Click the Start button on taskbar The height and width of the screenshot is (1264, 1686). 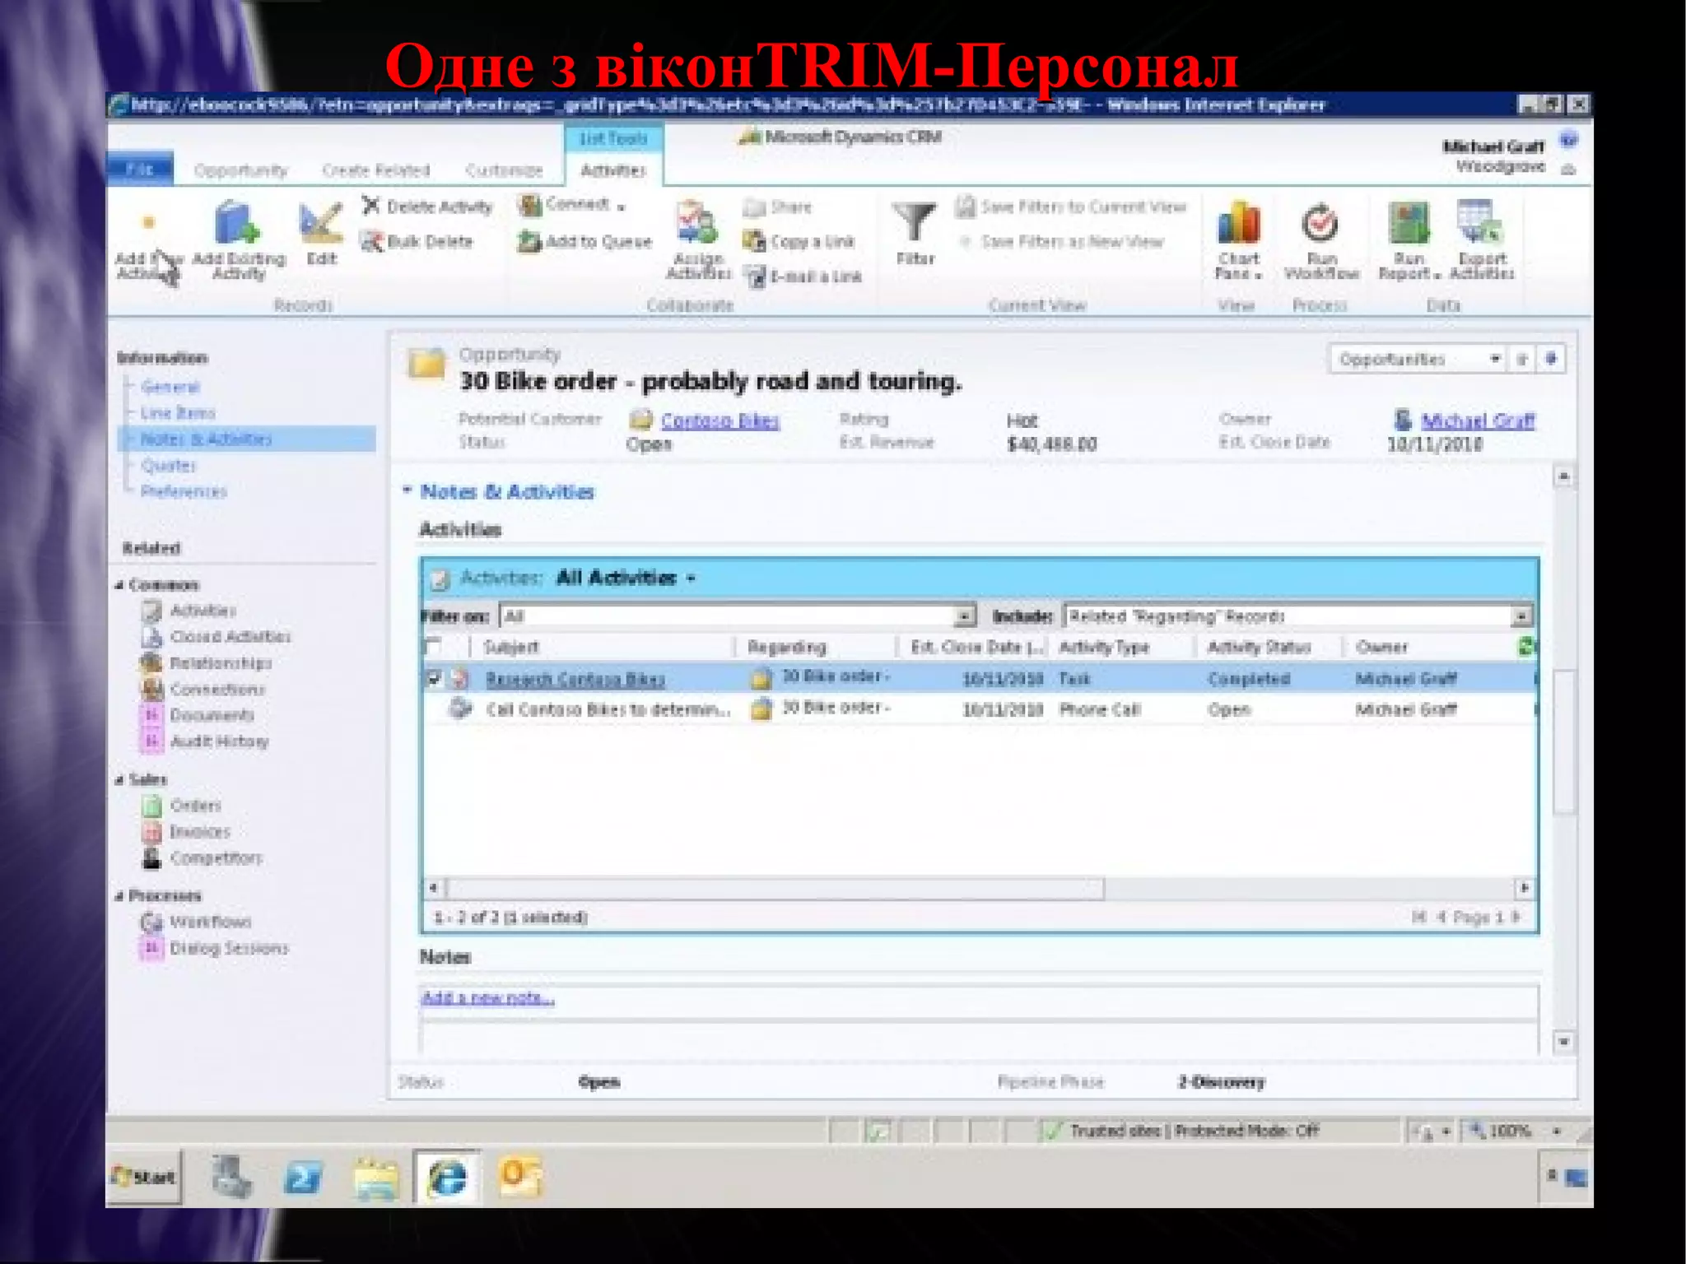point(145,1177)
